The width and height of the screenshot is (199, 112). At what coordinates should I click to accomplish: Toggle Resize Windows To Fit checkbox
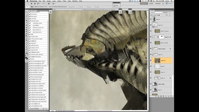pos(35,7)
